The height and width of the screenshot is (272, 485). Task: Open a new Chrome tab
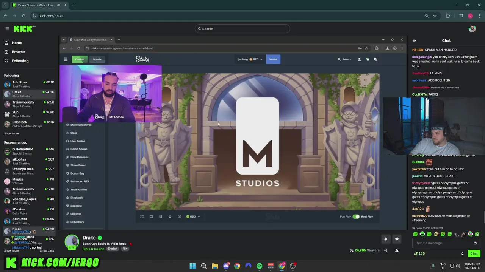coord(74,5)
